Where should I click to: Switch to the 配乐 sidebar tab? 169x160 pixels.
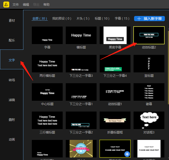click(12, 40)
